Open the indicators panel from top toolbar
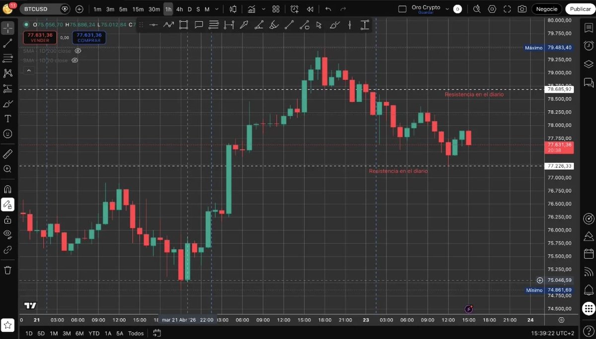This screenshot has height=339, width=596. click(252, 9)
